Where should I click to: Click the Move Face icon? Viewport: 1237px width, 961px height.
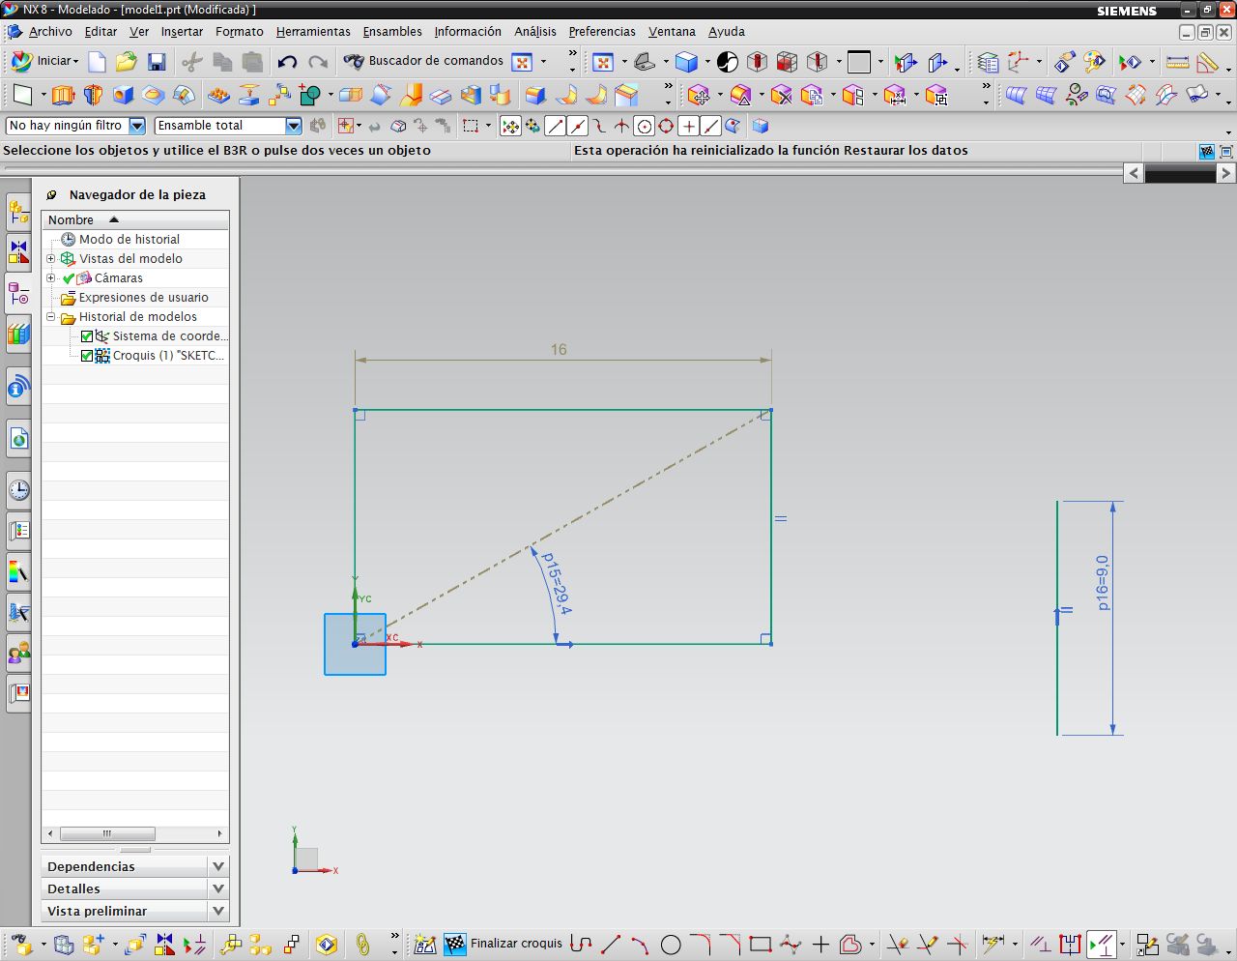click(700, 95)
